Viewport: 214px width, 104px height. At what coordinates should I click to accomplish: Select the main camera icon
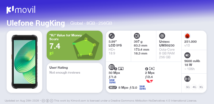112,67
